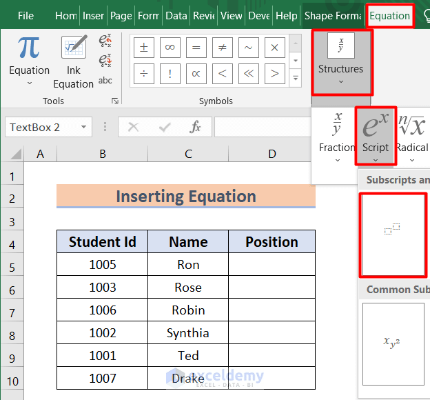Screen dimensions: 430x400
Task: Select column B header
Action: pos(102,154)
